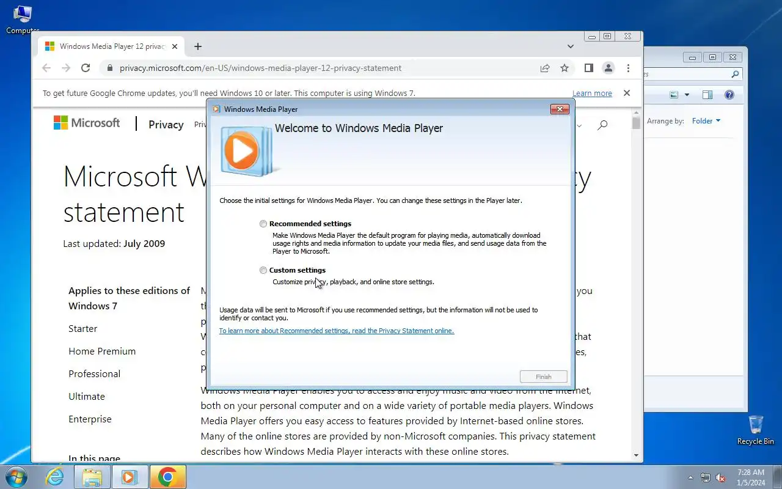The height and width of the screenshot is (489, 782).
Task: Close the Windows Media Player dialog
Action: click(560, 109)
